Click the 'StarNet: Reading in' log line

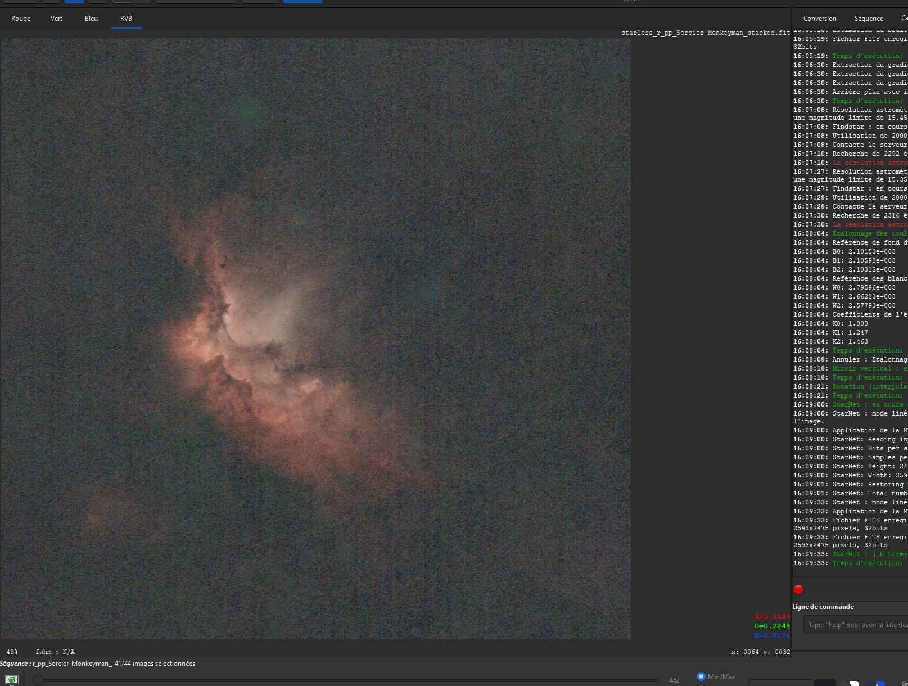click(x=850, y=439)
